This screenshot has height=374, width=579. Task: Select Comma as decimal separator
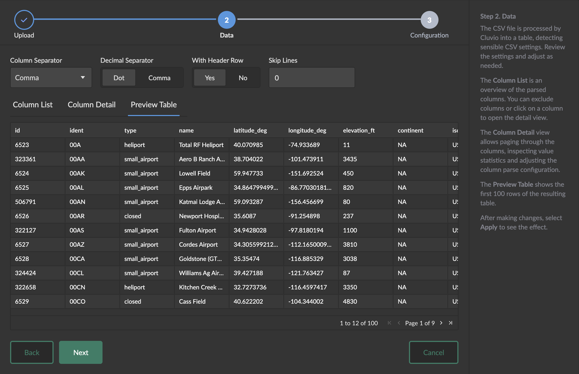coord(159,78)
